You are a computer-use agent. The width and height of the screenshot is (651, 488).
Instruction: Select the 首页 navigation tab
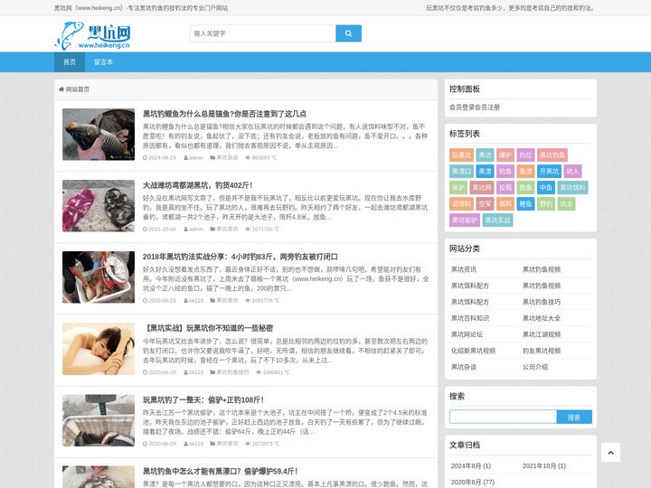70,61
